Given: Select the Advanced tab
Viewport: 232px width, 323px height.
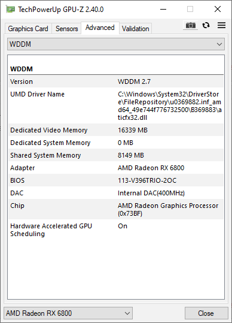Looking at the screenshot, I should tap(100, 28).
